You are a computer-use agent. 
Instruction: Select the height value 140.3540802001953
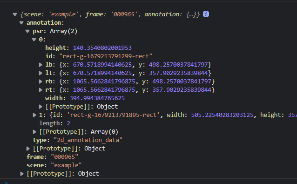pos(102,48)
